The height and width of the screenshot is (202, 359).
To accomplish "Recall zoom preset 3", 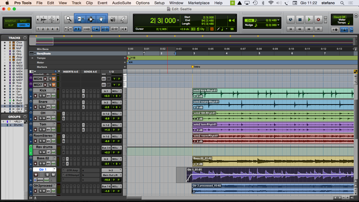I will [48, 29].
